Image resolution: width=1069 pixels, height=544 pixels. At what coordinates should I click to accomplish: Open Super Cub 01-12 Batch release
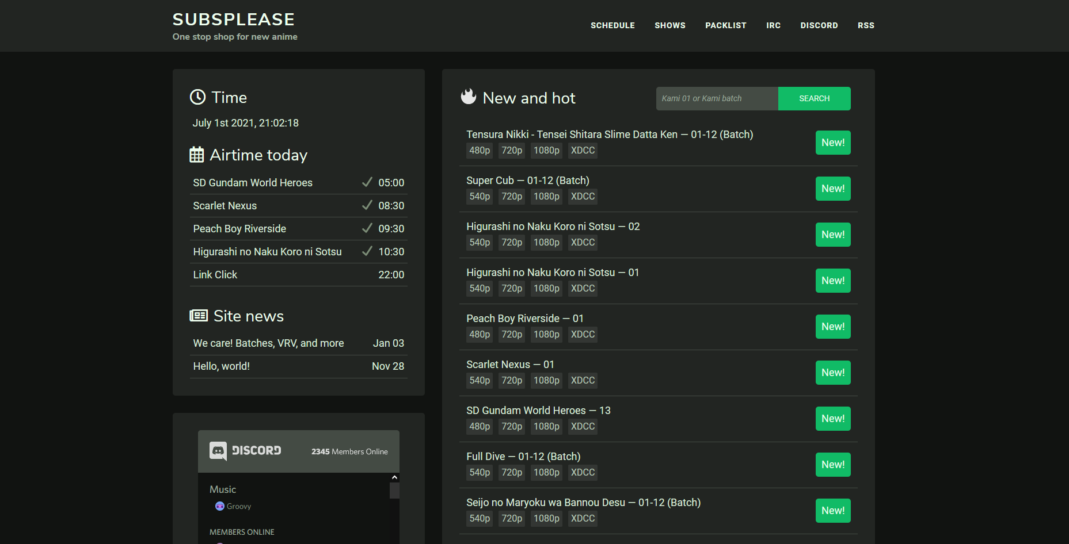point(528,180)
